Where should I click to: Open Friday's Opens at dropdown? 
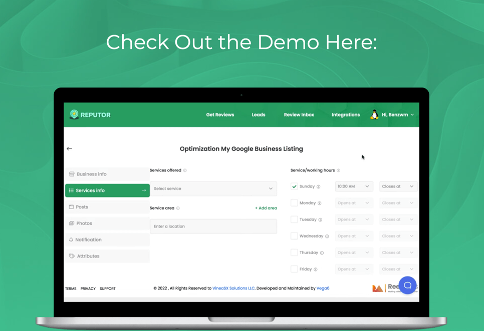click(x=354, y=269)
